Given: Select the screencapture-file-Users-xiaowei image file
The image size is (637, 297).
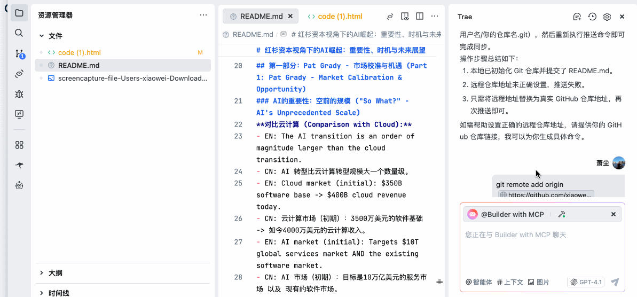Looking at the screenshot, I should [123, 78].
